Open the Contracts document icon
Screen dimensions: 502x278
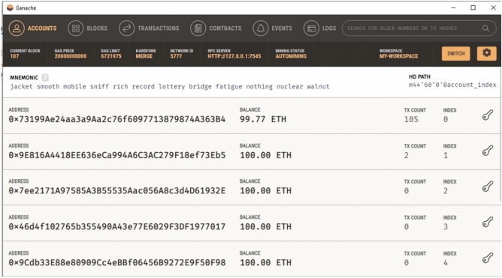[198, 28]
